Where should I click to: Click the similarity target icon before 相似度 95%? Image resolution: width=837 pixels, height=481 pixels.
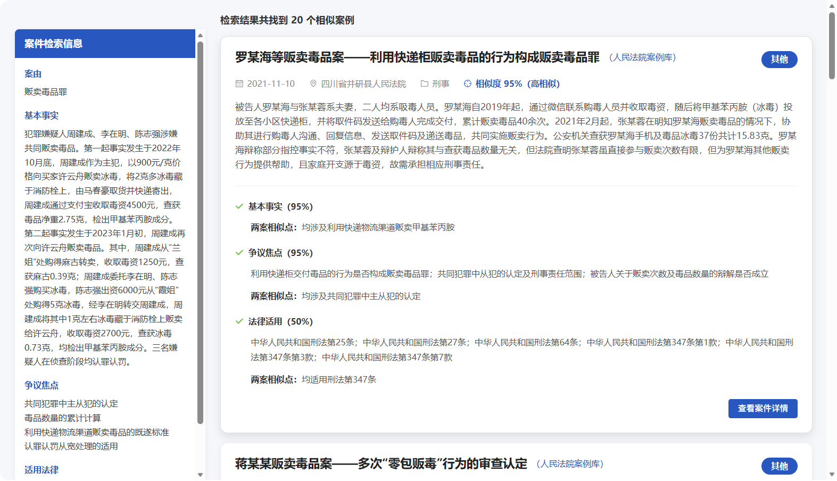(468, 84)
